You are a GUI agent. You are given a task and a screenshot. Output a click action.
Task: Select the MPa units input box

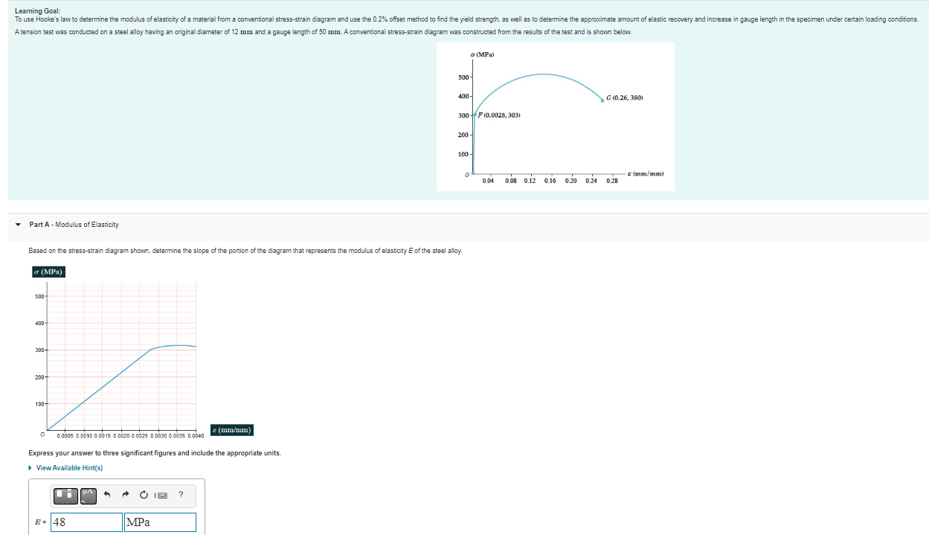click(x=160, y=522)
